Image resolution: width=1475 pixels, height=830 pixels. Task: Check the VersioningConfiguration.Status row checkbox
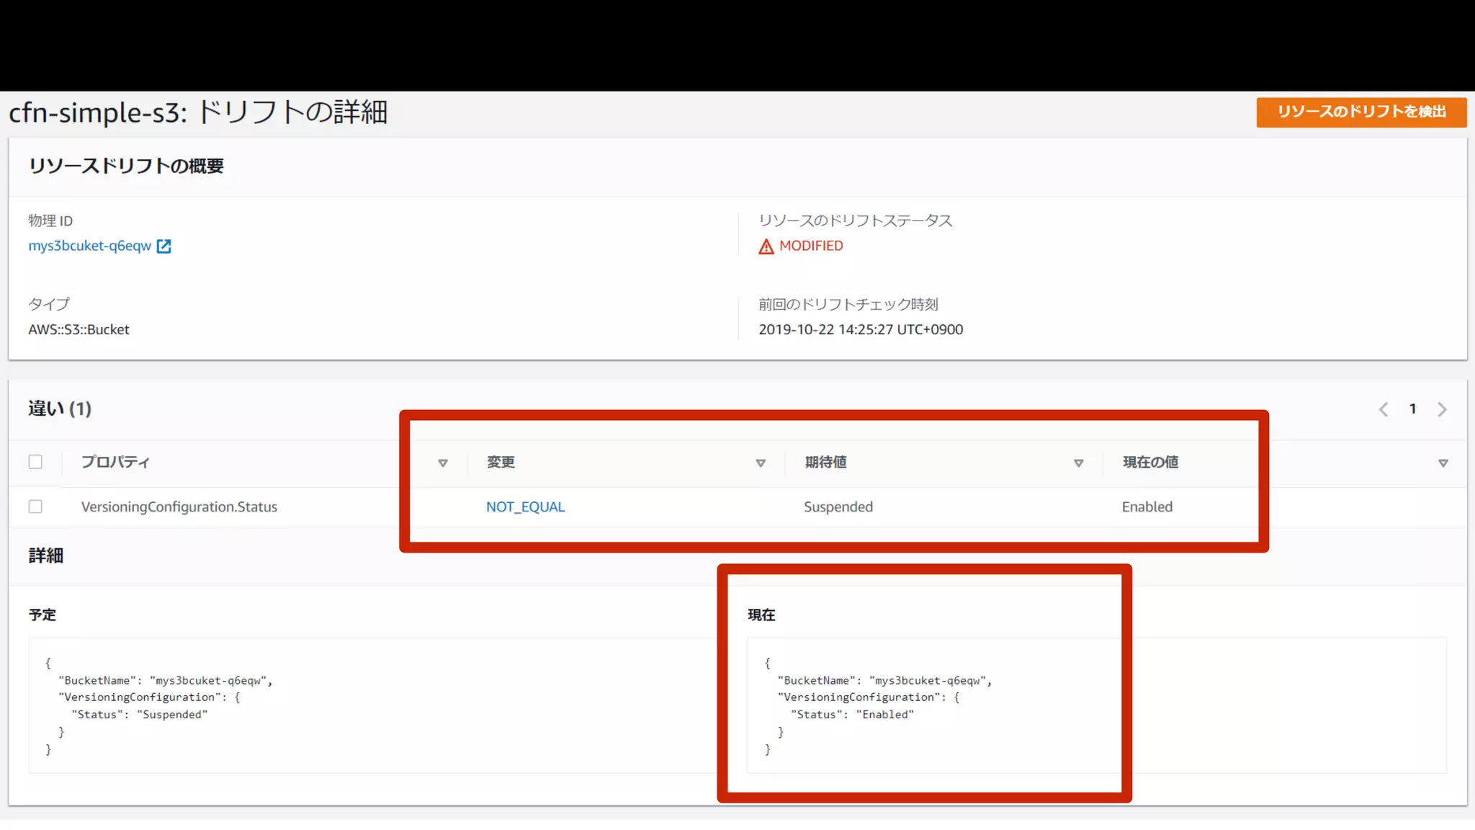pos(35,507)
